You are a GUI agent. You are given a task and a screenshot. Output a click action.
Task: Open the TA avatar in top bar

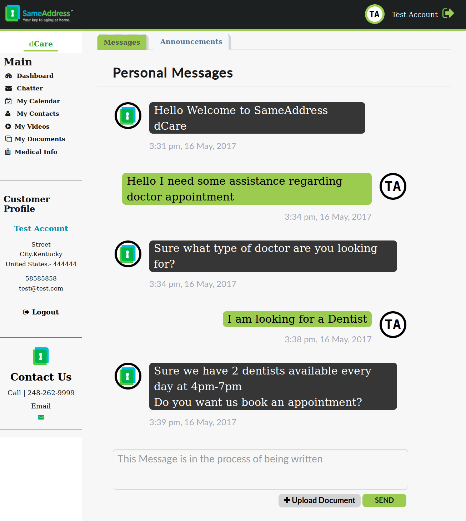click(x=375, y=14)
